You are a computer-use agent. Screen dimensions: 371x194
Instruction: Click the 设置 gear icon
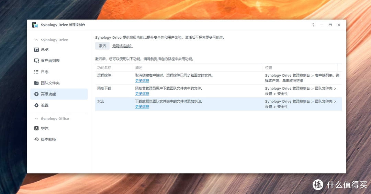[x=36, y=105]
